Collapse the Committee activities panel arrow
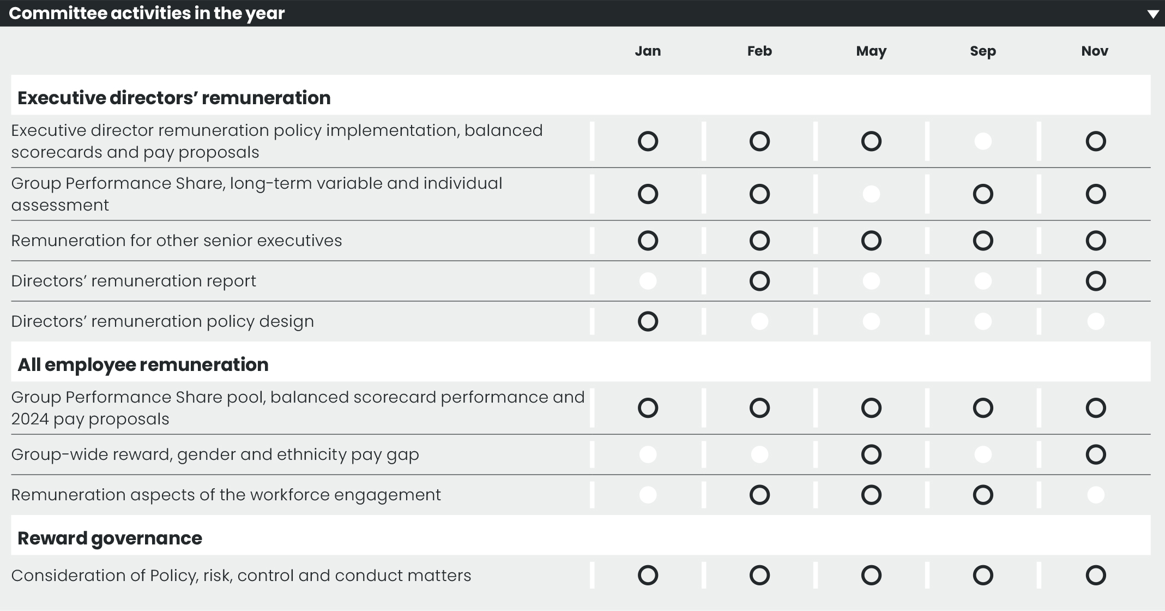The image size is (1165, 611). click(x=1152, y=14)
